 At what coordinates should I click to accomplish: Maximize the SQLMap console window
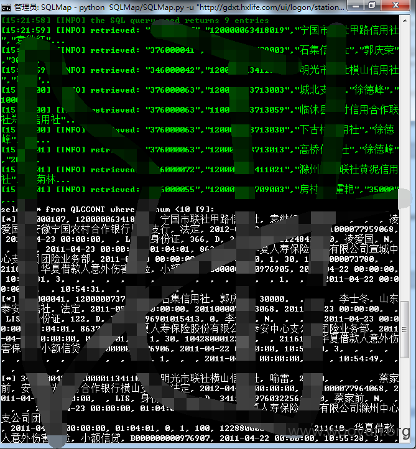(372, 6)
